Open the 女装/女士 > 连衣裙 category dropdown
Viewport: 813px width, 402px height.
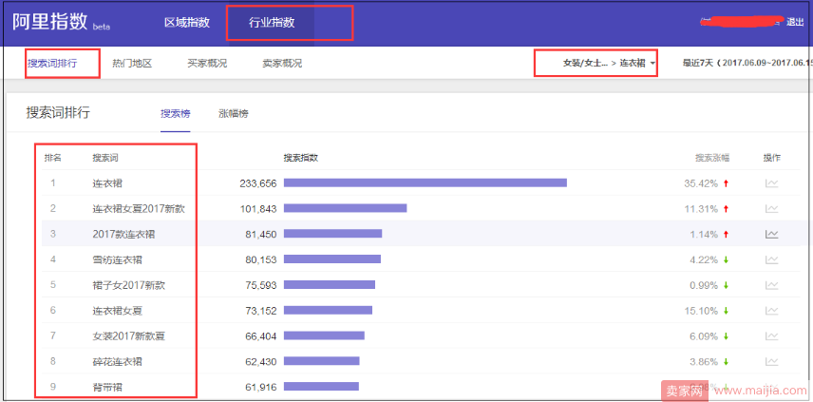coord(610,64)
